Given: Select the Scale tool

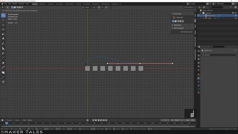Looking at the screenshot, I should click(x=3, y=34).
